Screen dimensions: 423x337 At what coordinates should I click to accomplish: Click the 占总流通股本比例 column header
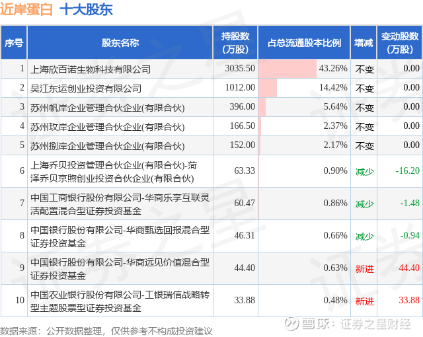pos(304,42)
